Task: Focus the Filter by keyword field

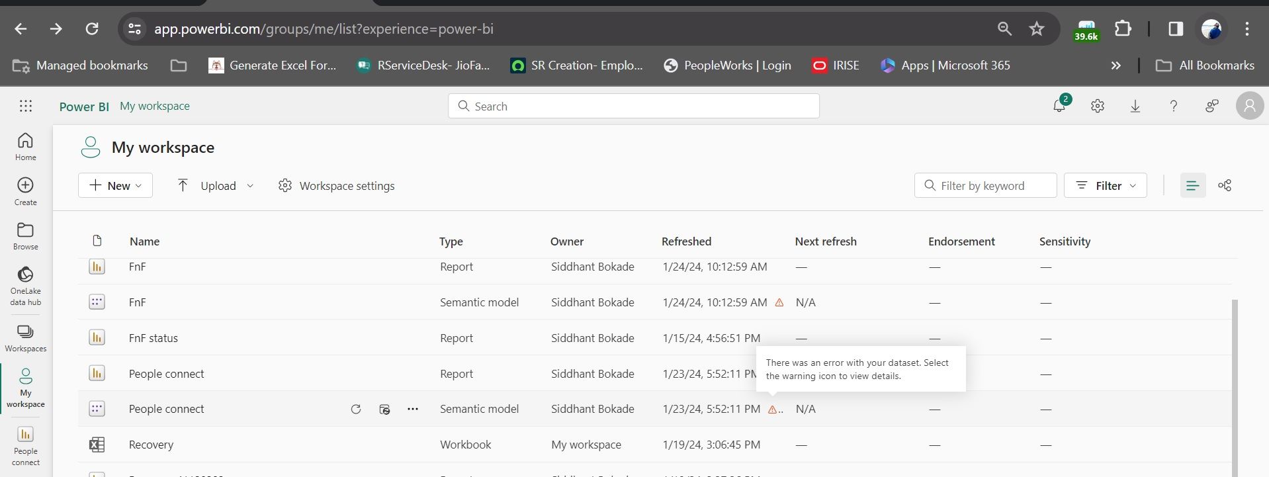Action: click(x=986, y=185)
